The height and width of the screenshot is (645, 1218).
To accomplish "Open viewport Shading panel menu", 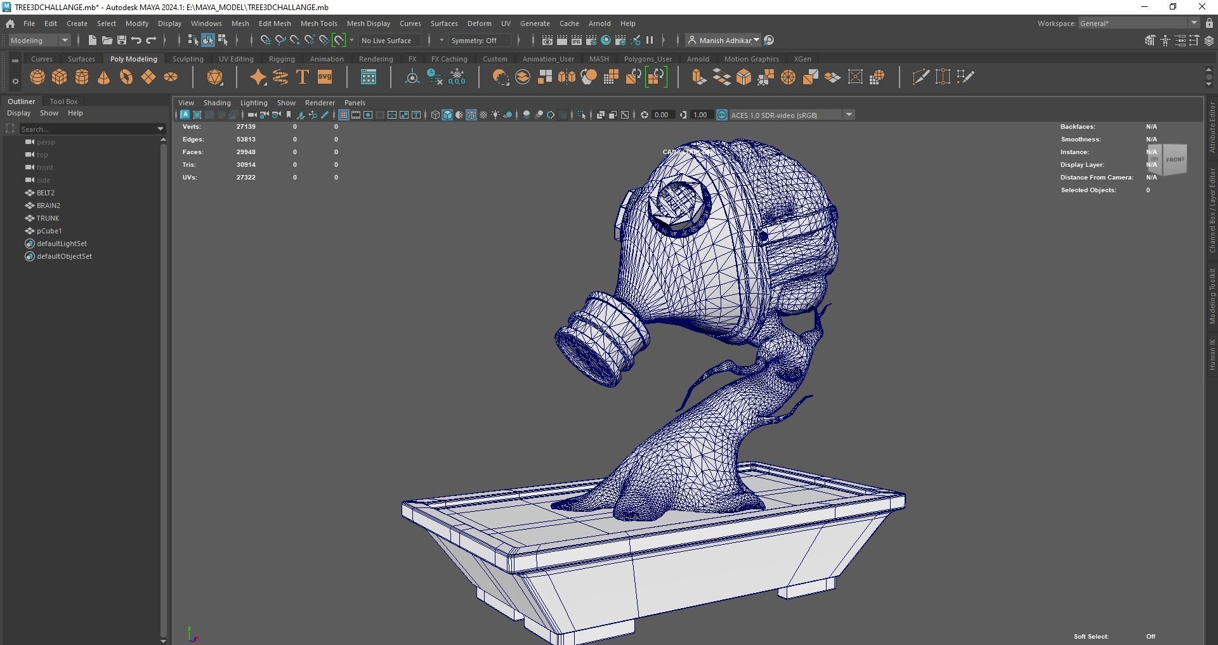I will (217, 103).
